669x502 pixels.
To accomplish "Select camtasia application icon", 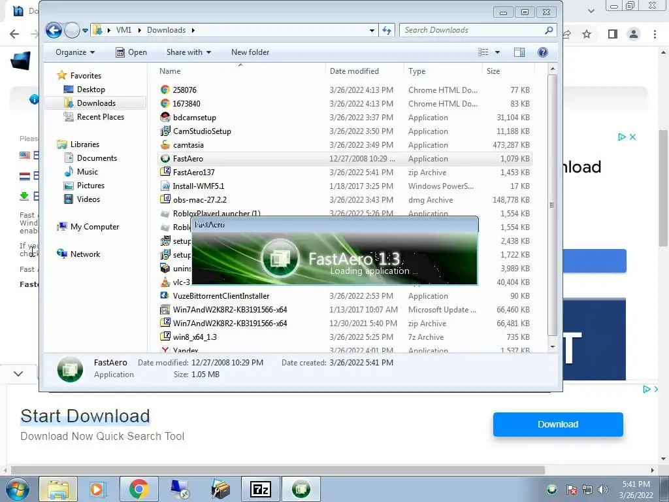I will [165, 144].
